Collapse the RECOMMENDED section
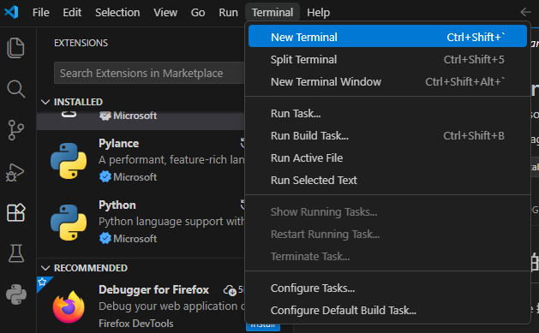 point(45,268)
